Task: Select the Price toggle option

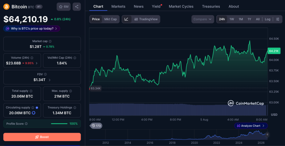Action: tap(96, 19)
